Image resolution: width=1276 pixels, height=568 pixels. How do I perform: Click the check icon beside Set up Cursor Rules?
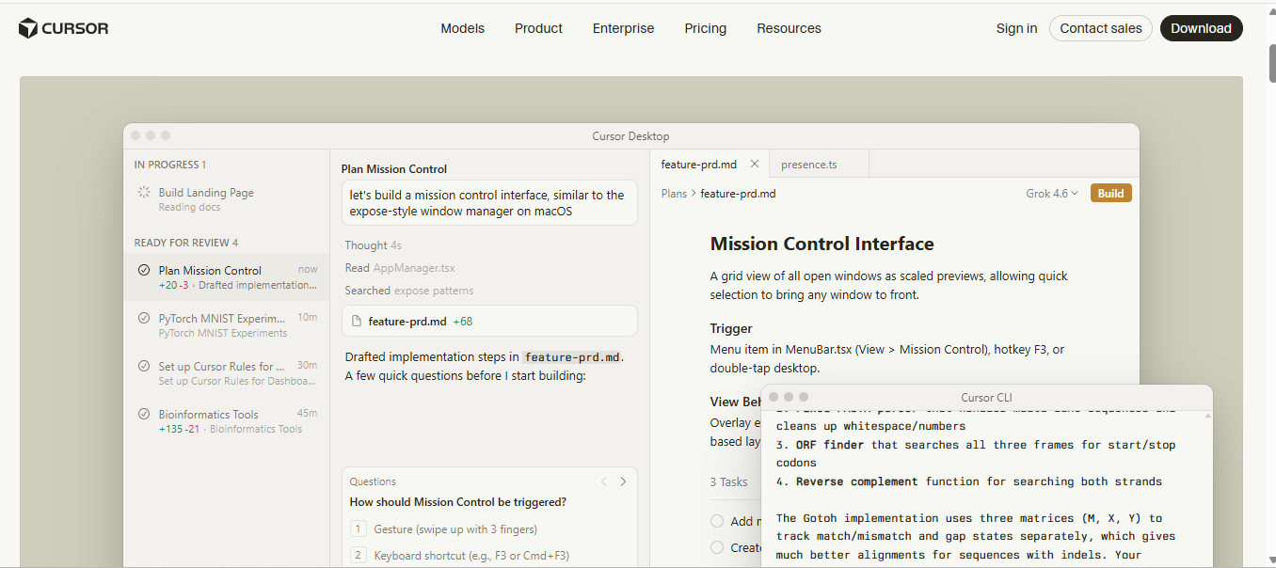pos(144,366)
